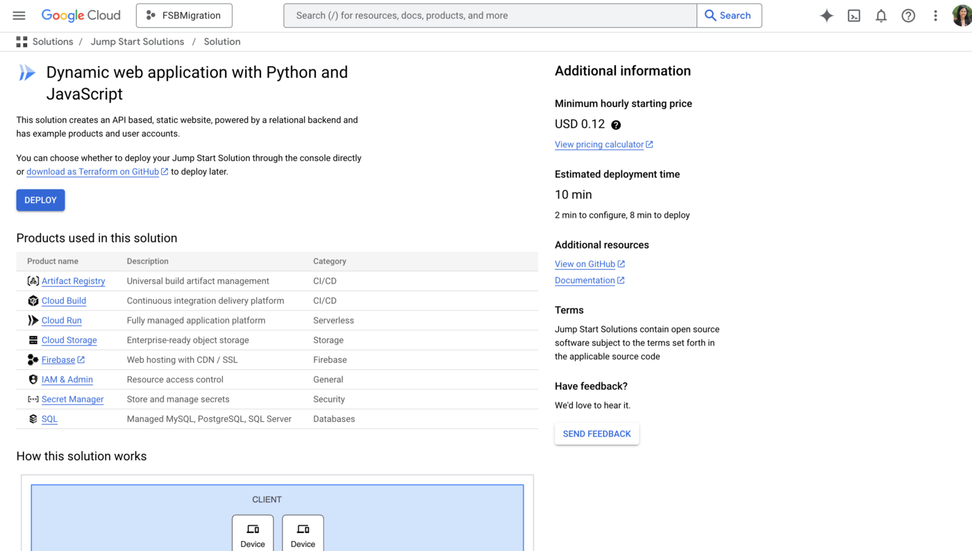Open the notifications bell

(x=881, y=15)
